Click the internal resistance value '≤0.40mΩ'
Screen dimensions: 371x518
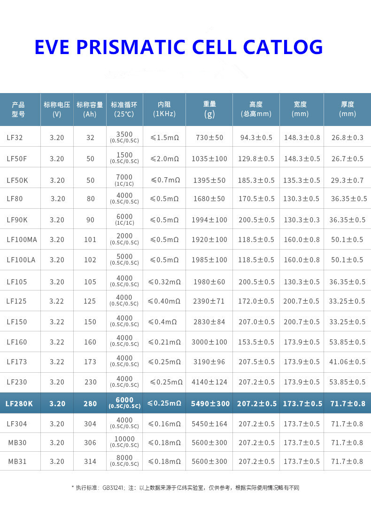pos(164,301)
